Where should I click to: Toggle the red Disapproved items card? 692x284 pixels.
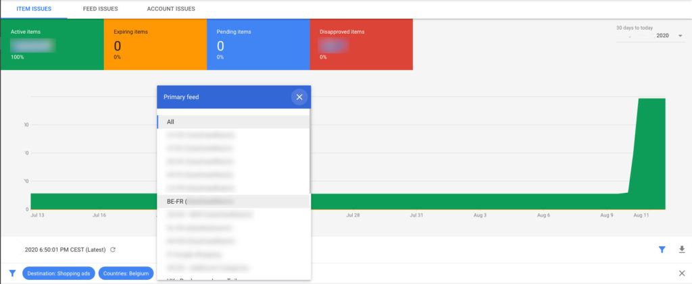point(361,45)
